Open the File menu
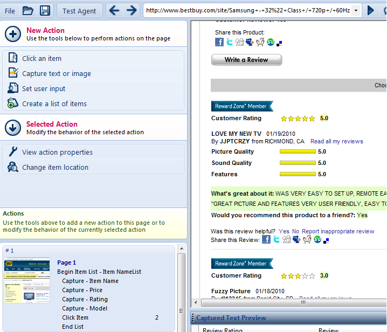Image resolution: width=387 pixels, height=332 pixels. tap(10, 11)
